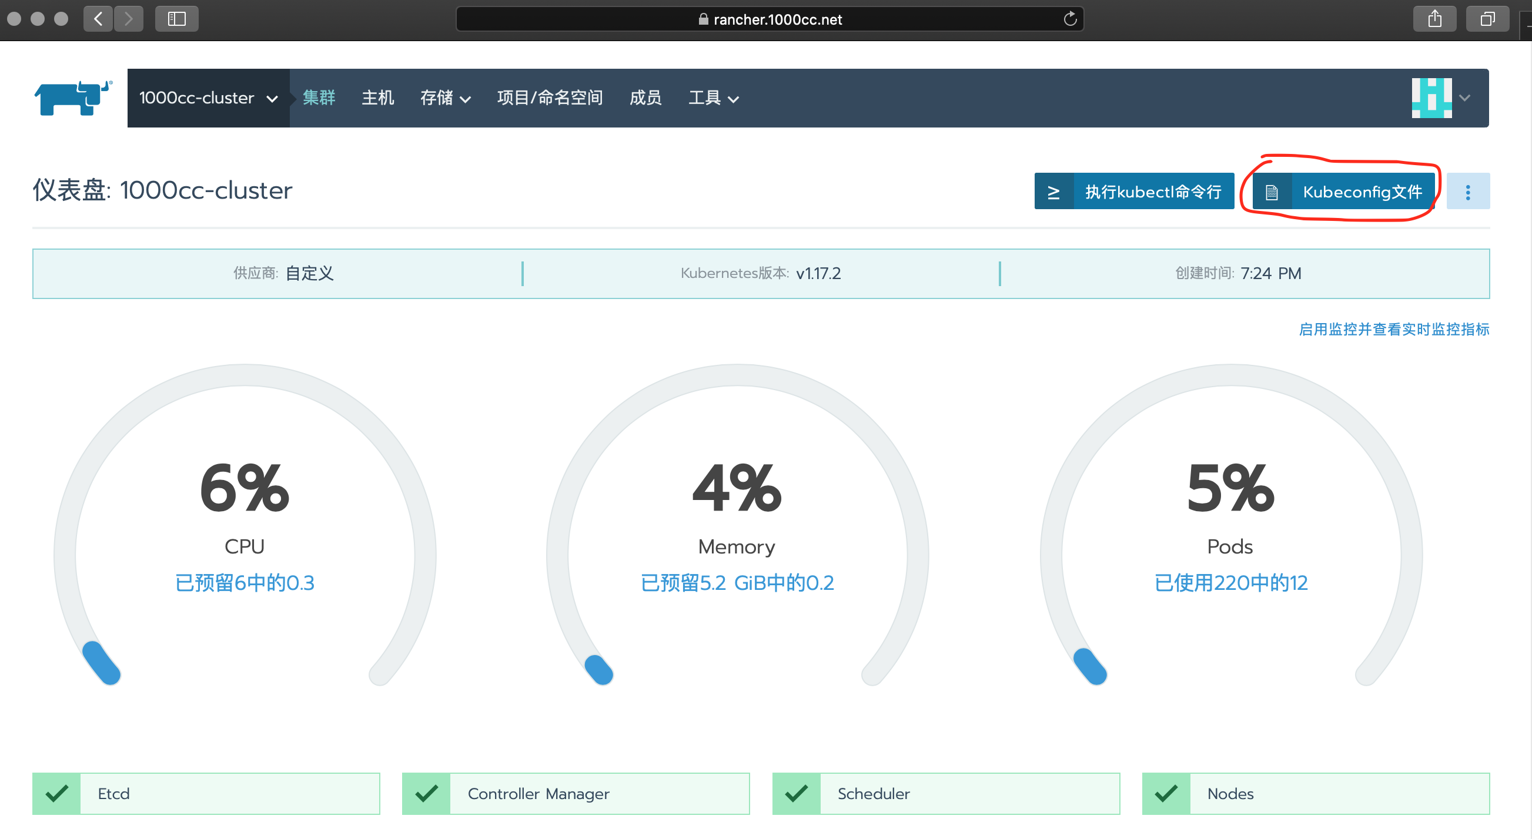Screen dimensions: 1532x839
Task: Click the CPU 6% gauge value
Action: [x=245, y=487]
